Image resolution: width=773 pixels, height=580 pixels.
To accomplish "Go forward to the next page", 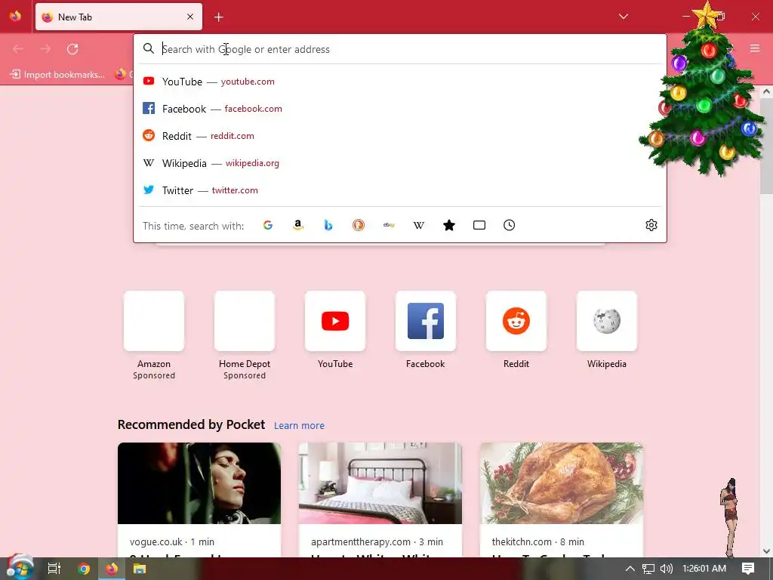I will point(45,49).
